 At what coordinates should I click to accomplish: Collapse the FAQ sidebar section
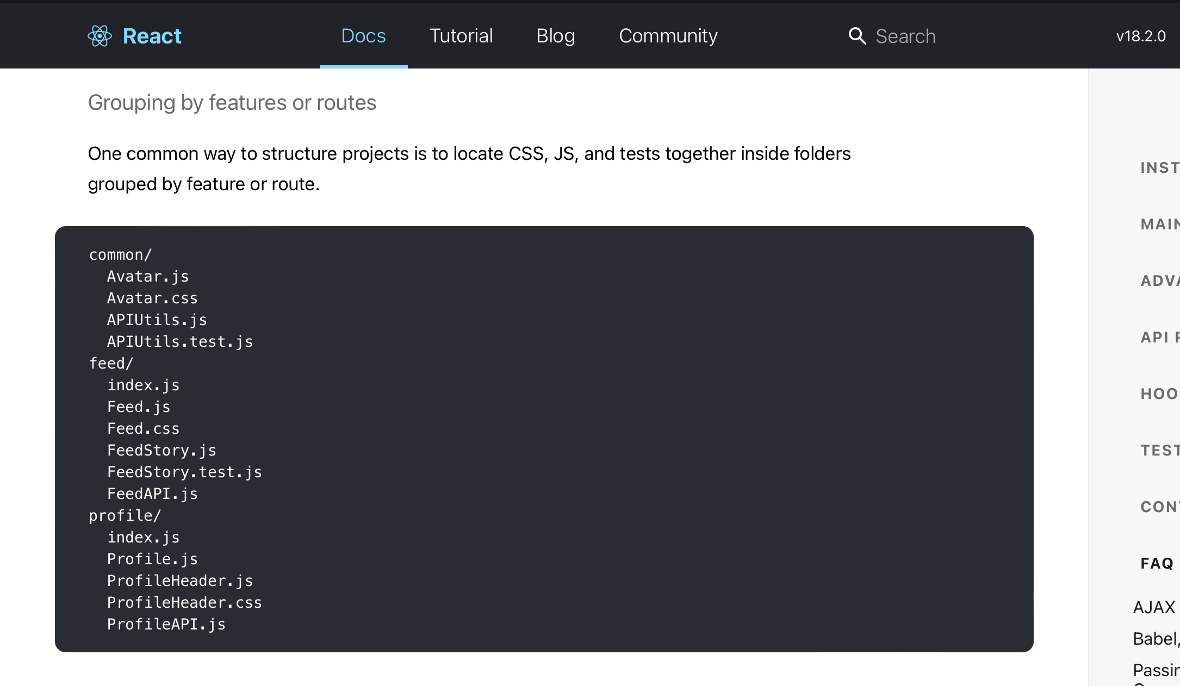click(1157, 563)
